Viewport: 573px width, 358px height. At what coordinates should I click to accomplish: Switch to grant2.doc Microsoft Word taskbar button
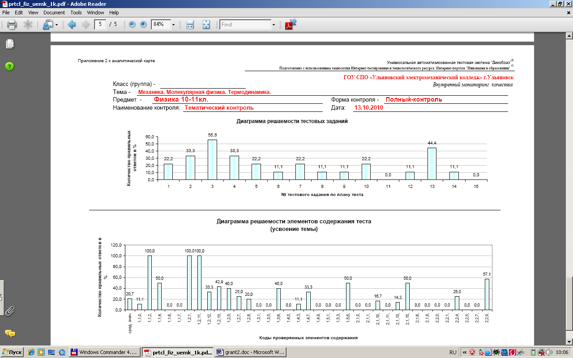250,352
